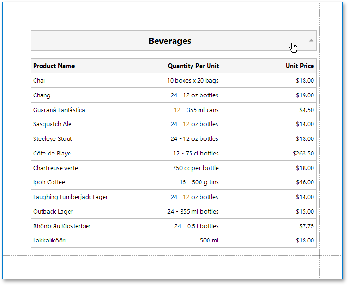This screenshot has width=348, height=285.
Task: Click the Laughing Lumberjack Lager cell
Action: coord(70,197)
